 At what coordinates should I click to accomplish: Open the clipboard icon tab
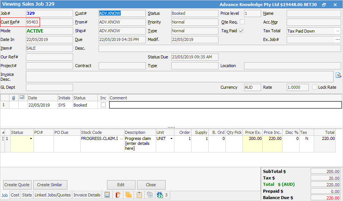tap(139, 195)
